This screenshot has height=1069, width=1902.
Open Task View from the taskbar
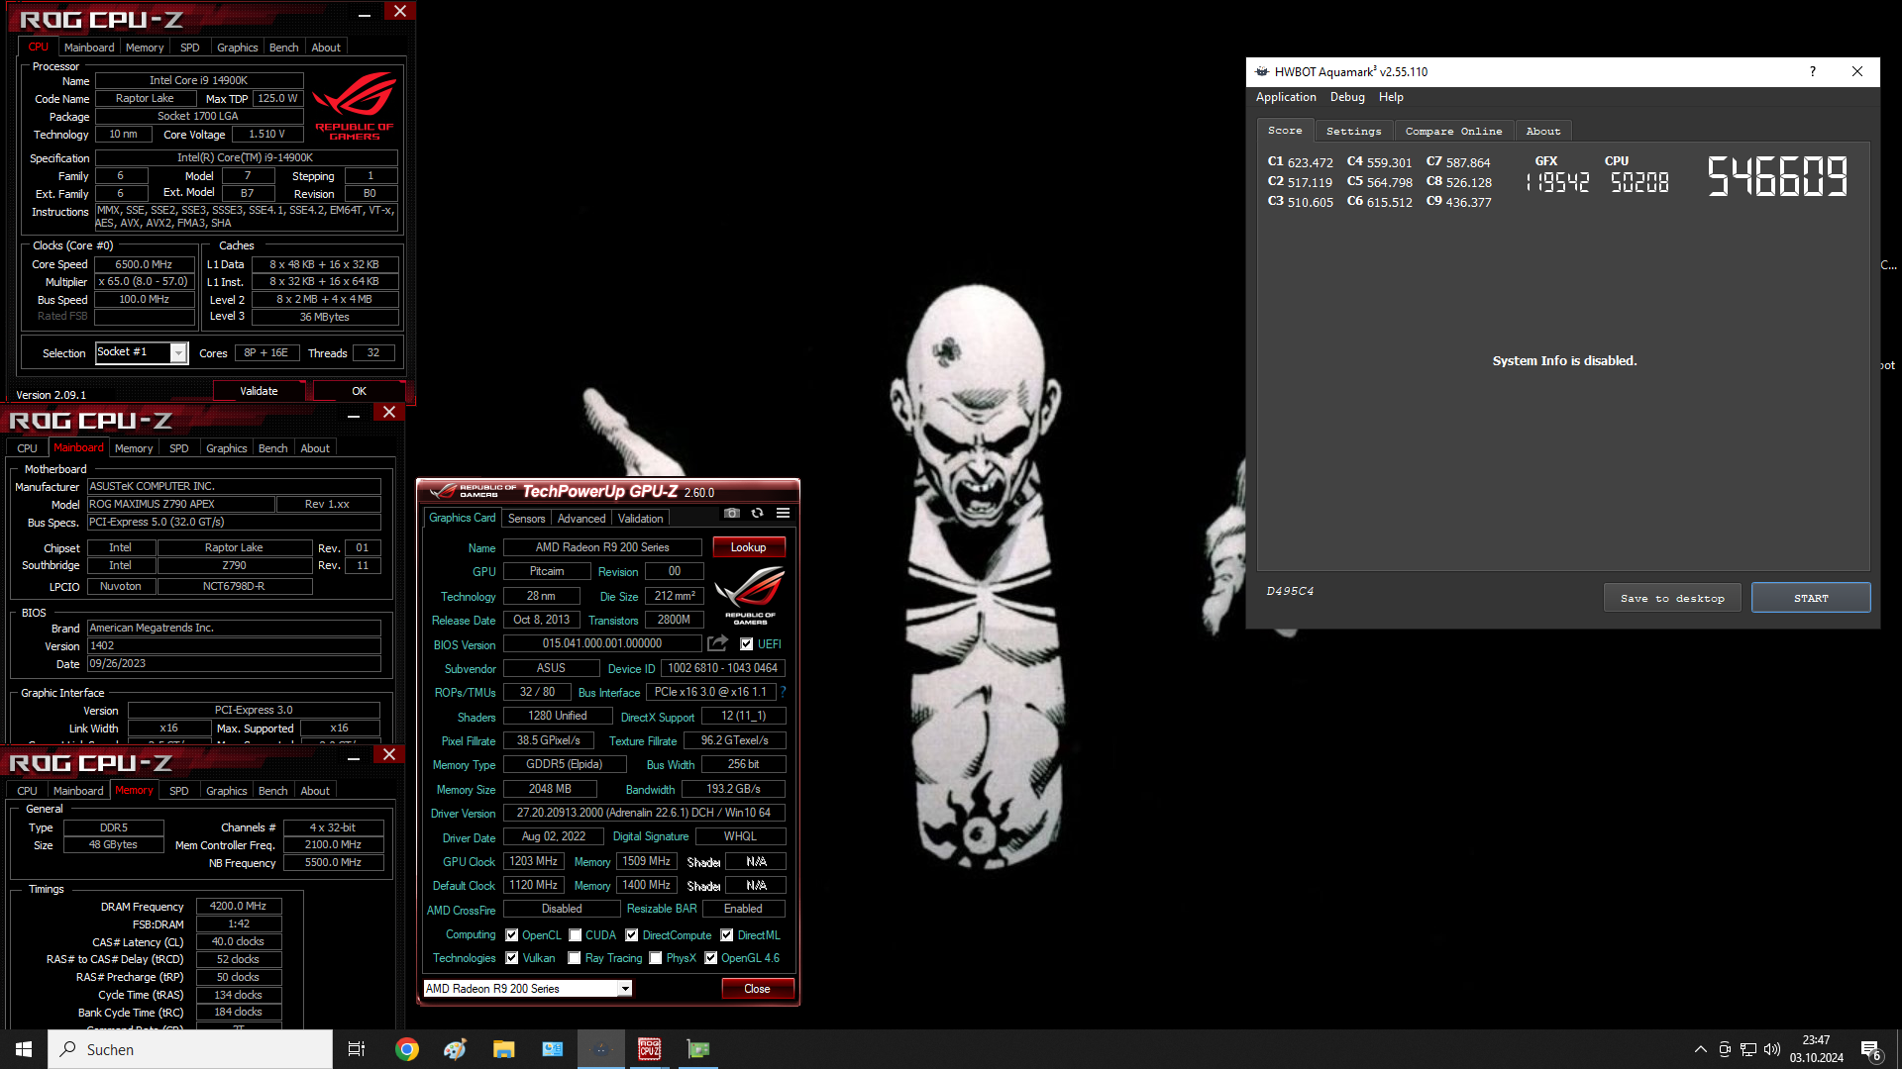(357, 1049)
